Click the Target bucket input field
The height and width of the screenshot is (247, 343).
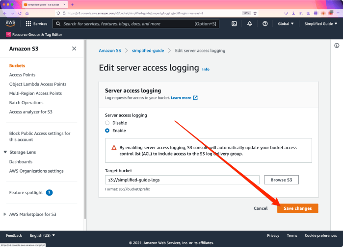(182, 180)
